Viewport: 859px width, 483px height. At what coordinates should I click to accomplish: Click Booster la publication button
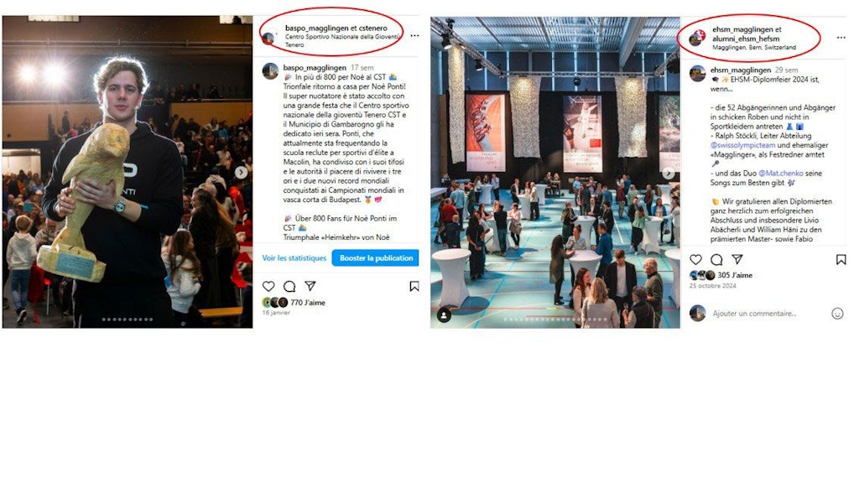[375, 258]
